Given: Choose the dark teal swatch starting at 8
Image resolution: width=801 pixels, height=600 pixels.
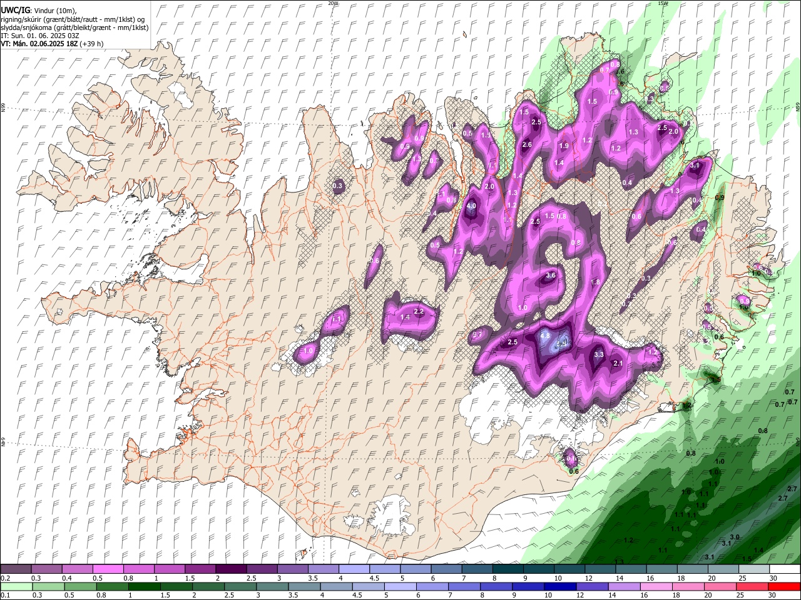Looking at the screenshot, I should point(508,569).
